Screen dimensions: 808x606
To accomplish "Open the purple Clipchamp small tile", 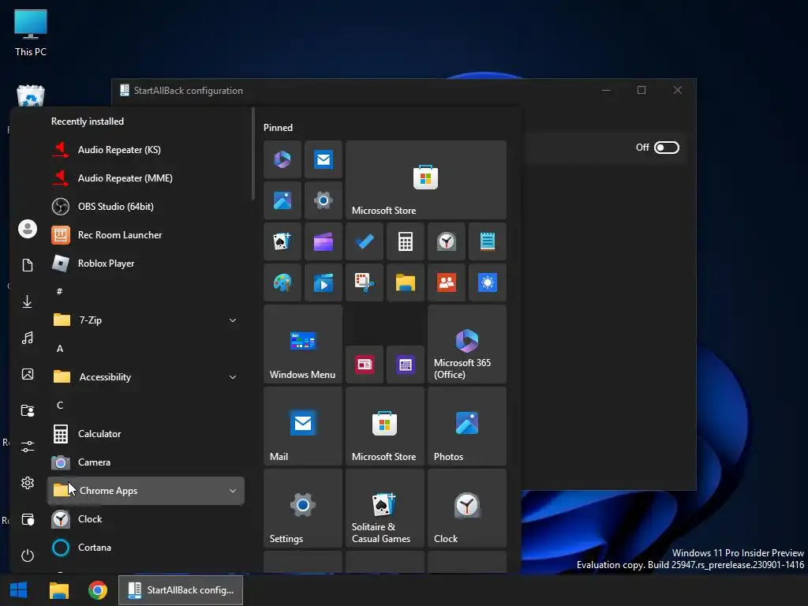I will click(x=324, y=241).
